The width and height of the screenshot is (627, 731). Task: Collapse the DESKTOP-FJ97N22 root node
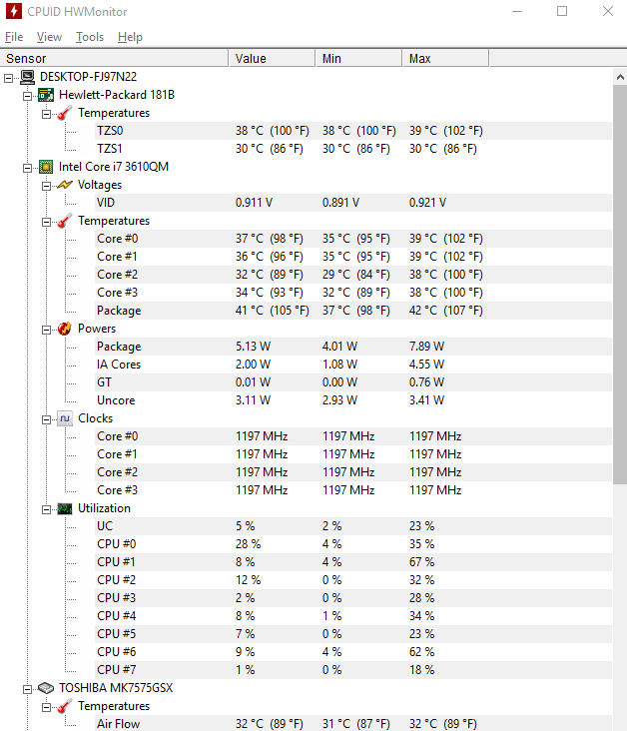tap(8, 78)
